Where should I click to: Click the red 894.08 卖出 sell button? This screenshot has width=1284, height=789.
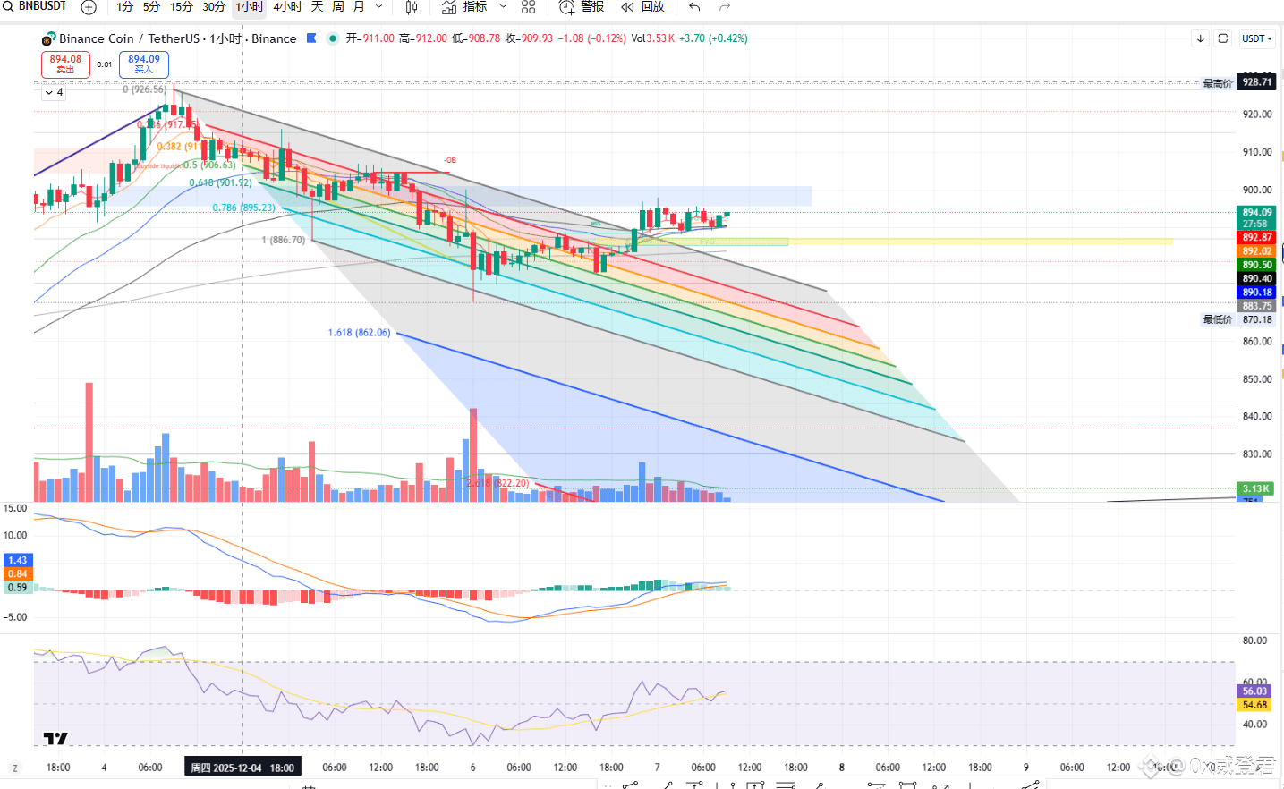tap(65, 64)
